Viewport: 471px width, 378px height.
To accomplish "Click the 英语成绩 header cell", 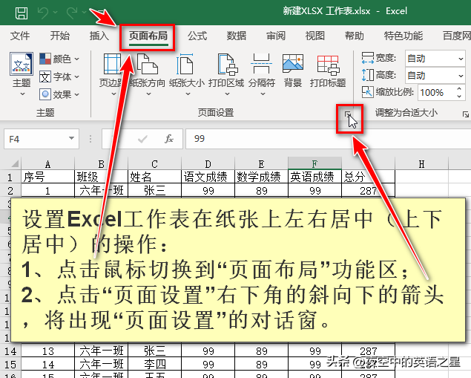I will pos(314,177).
